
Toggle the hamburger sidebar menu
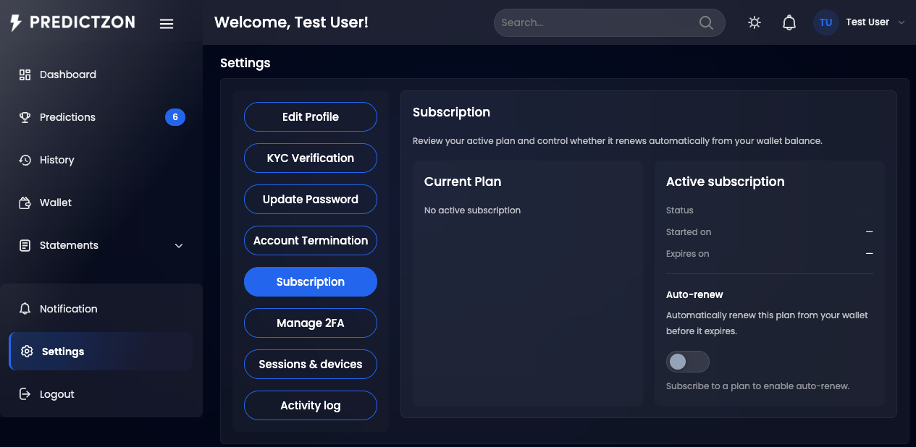167,24
